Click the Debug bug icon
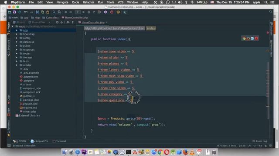 pyautogui.click(x=88, y=12)
